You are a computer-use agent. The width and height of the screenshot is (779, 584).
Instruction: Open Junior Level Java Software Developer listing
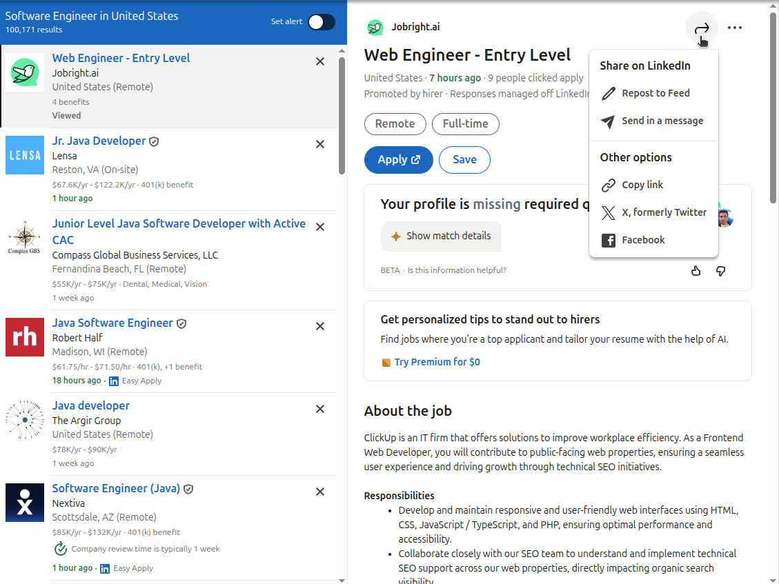point(179,232)
